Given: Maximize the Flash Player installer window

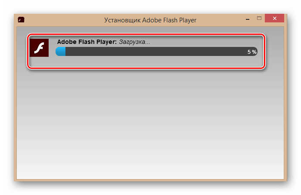Looking at the screenshot, I should coord(259,18).
